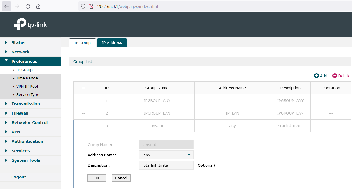Click the Add text link
This screenshot has height=189, width=352.
tap(324, 76)
